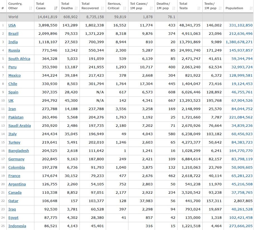Click the Saudi Arabia country link
Viewport: 254px width, 230px height.
tap(20, 125)
